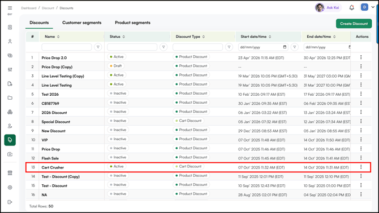
Task: Select the highlighted discount tag sidebar icon
Action: [x=10, y=140]
